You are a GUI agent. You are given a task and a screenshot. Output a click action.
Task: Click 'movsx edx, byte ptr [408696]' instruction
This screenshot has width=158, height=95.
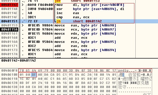pyautogui.click(x=85, y=34)
